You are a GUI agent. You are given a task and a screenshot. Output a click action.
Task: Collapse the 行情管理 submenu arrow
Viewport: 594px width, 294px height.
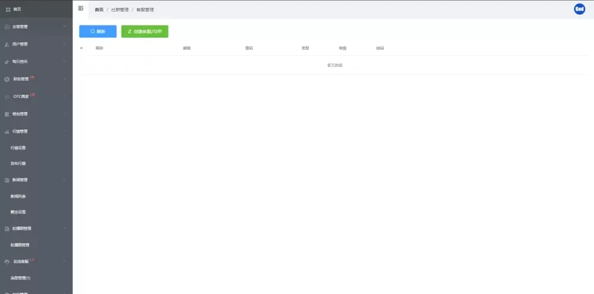click(x=64, y=131)
